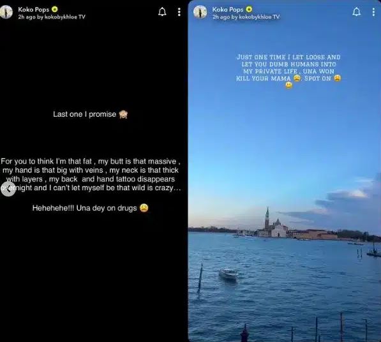Tap the 'Just one time I let loose' caption
The image size is (381, 342).
pos(288,71)
